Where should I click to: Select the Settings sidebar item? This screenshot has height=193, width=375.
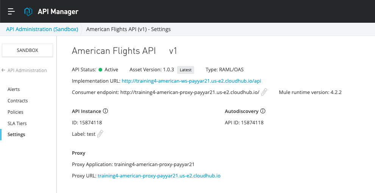click(x=16, y=135)
